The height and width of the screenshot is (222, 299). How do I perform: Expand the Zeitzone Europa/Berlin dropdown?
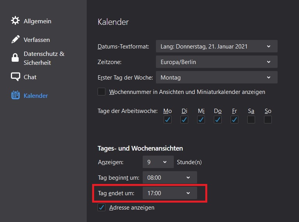pyautogui.click(x=217, y=62)
